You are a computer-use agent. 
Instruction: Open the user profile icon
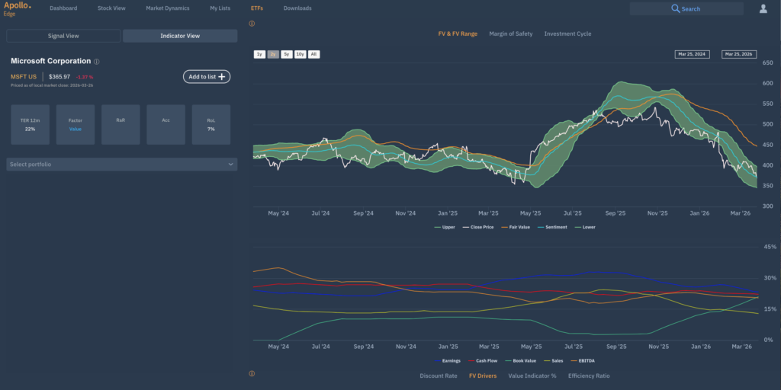763,8
